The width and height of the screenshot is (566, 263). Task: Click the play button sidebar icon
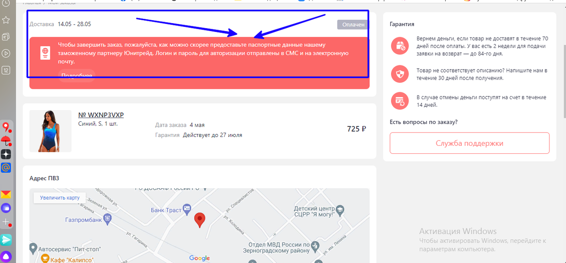[6, 53]
